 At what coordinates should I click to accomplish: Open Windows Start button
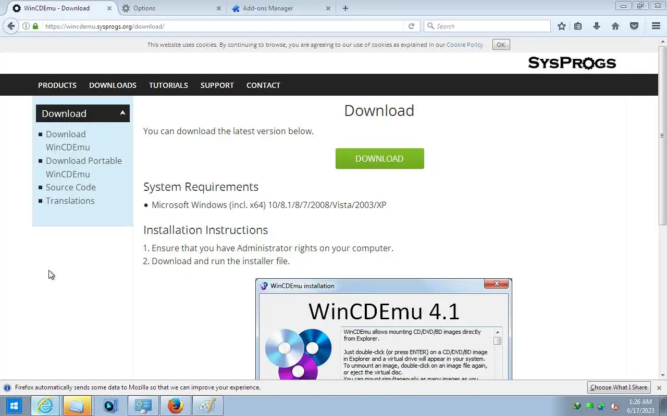(14, 406)
